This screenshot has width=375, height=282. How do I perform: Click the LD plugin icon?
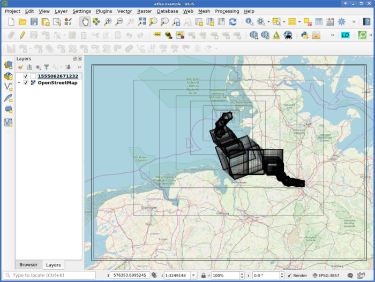point(345,35)
